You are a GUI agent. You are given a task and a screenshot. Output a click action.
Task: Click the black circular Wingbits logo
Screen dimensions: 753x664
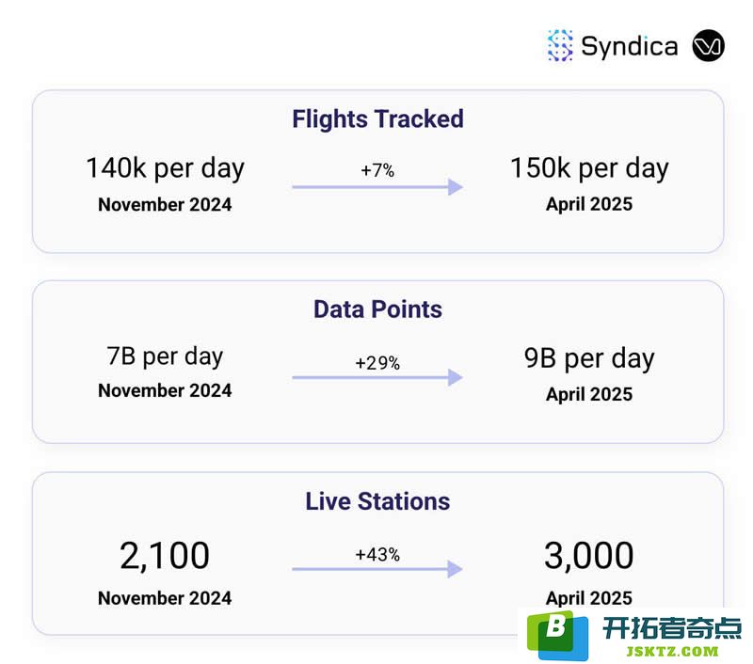click(x=709, y=45)
